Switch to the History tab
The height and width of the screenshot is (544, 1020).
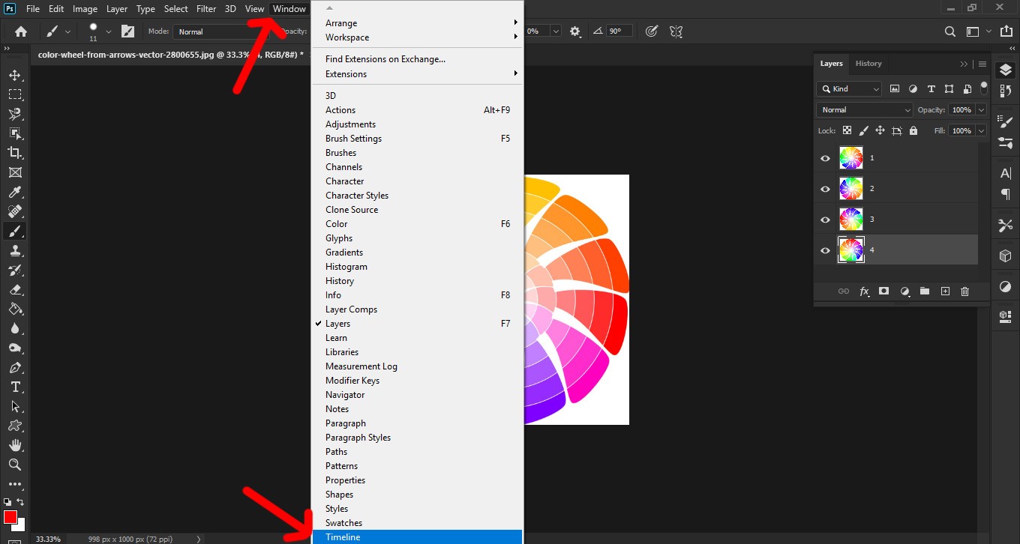click(868, 64)
